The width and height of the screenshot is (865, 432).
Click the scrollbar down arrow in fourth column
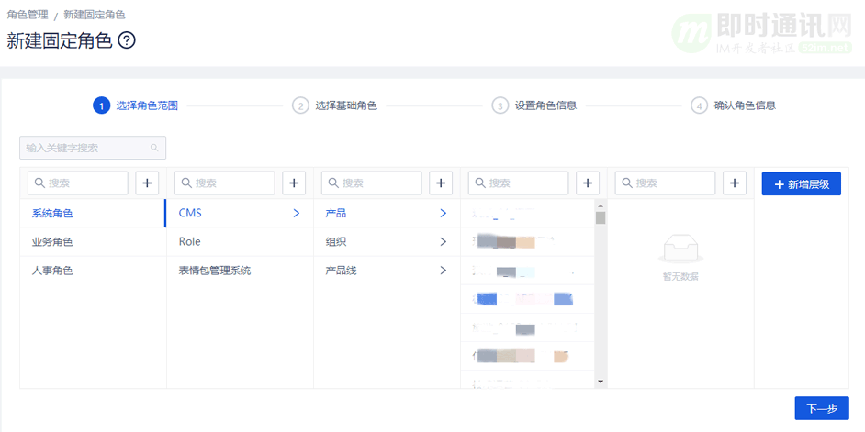click(x=601, y=382)
